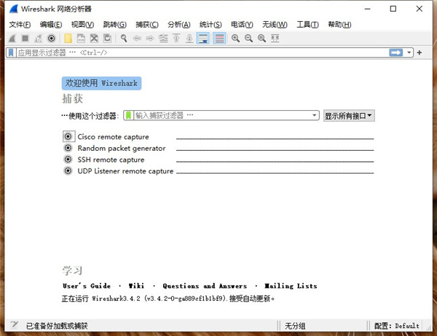The height and width of the screenshot is (336, 437).
Task: Jump to the last packet icon
Action: [189, 38]
